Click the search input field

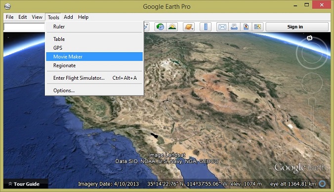click(24, 27)
